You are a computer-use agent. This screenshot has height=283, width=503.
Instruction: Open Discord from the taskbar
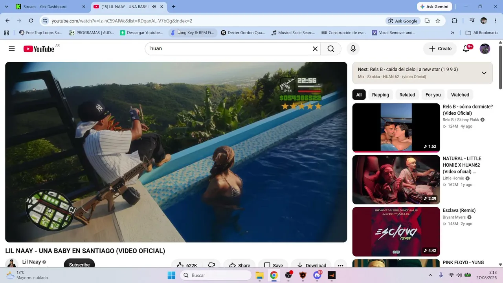(x=318, y=275)
